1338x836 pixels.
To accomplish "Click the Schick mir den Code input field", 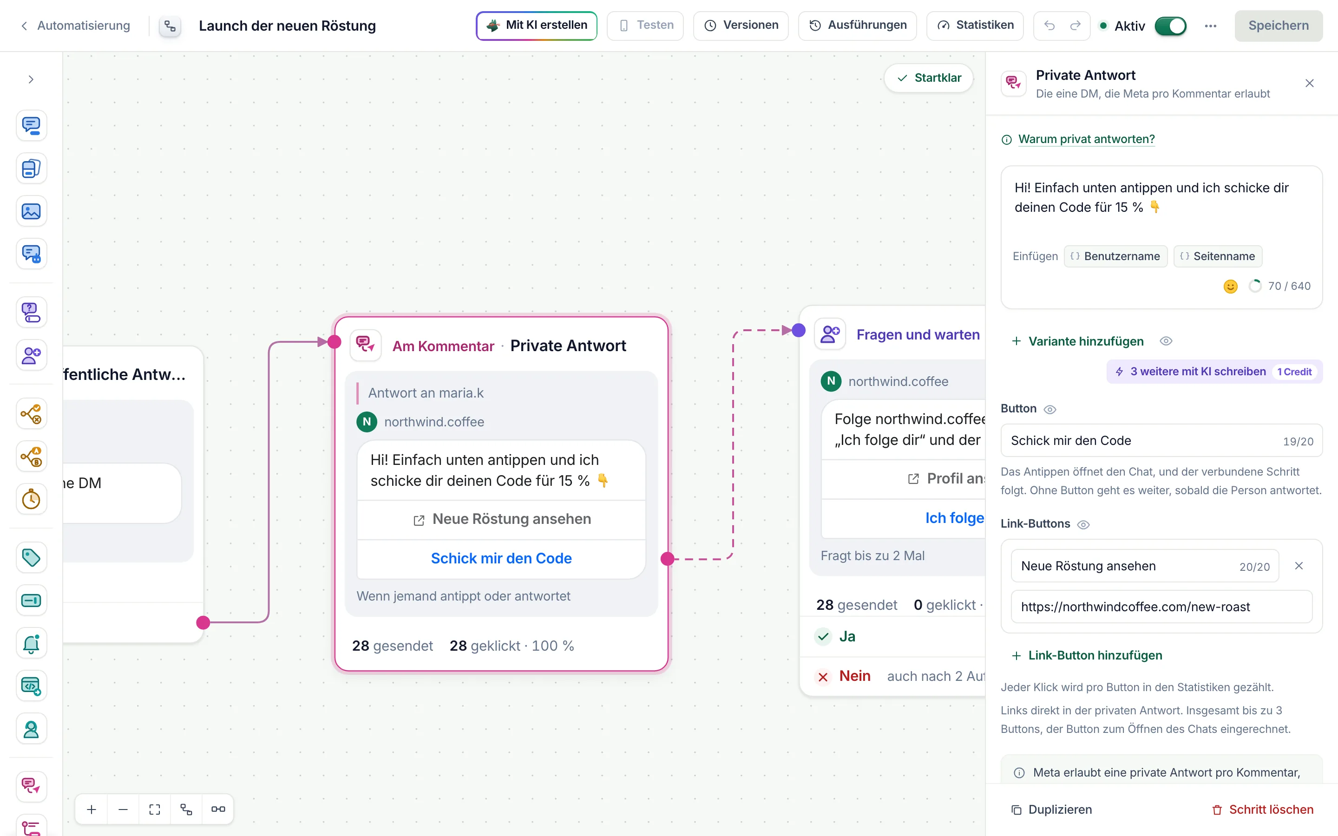I will [x=1161, y=441].
